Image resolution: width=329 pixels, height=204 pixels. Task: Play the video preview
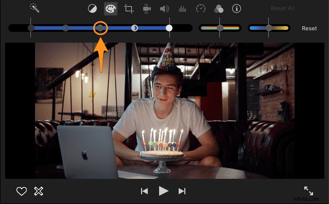point(163,191)
